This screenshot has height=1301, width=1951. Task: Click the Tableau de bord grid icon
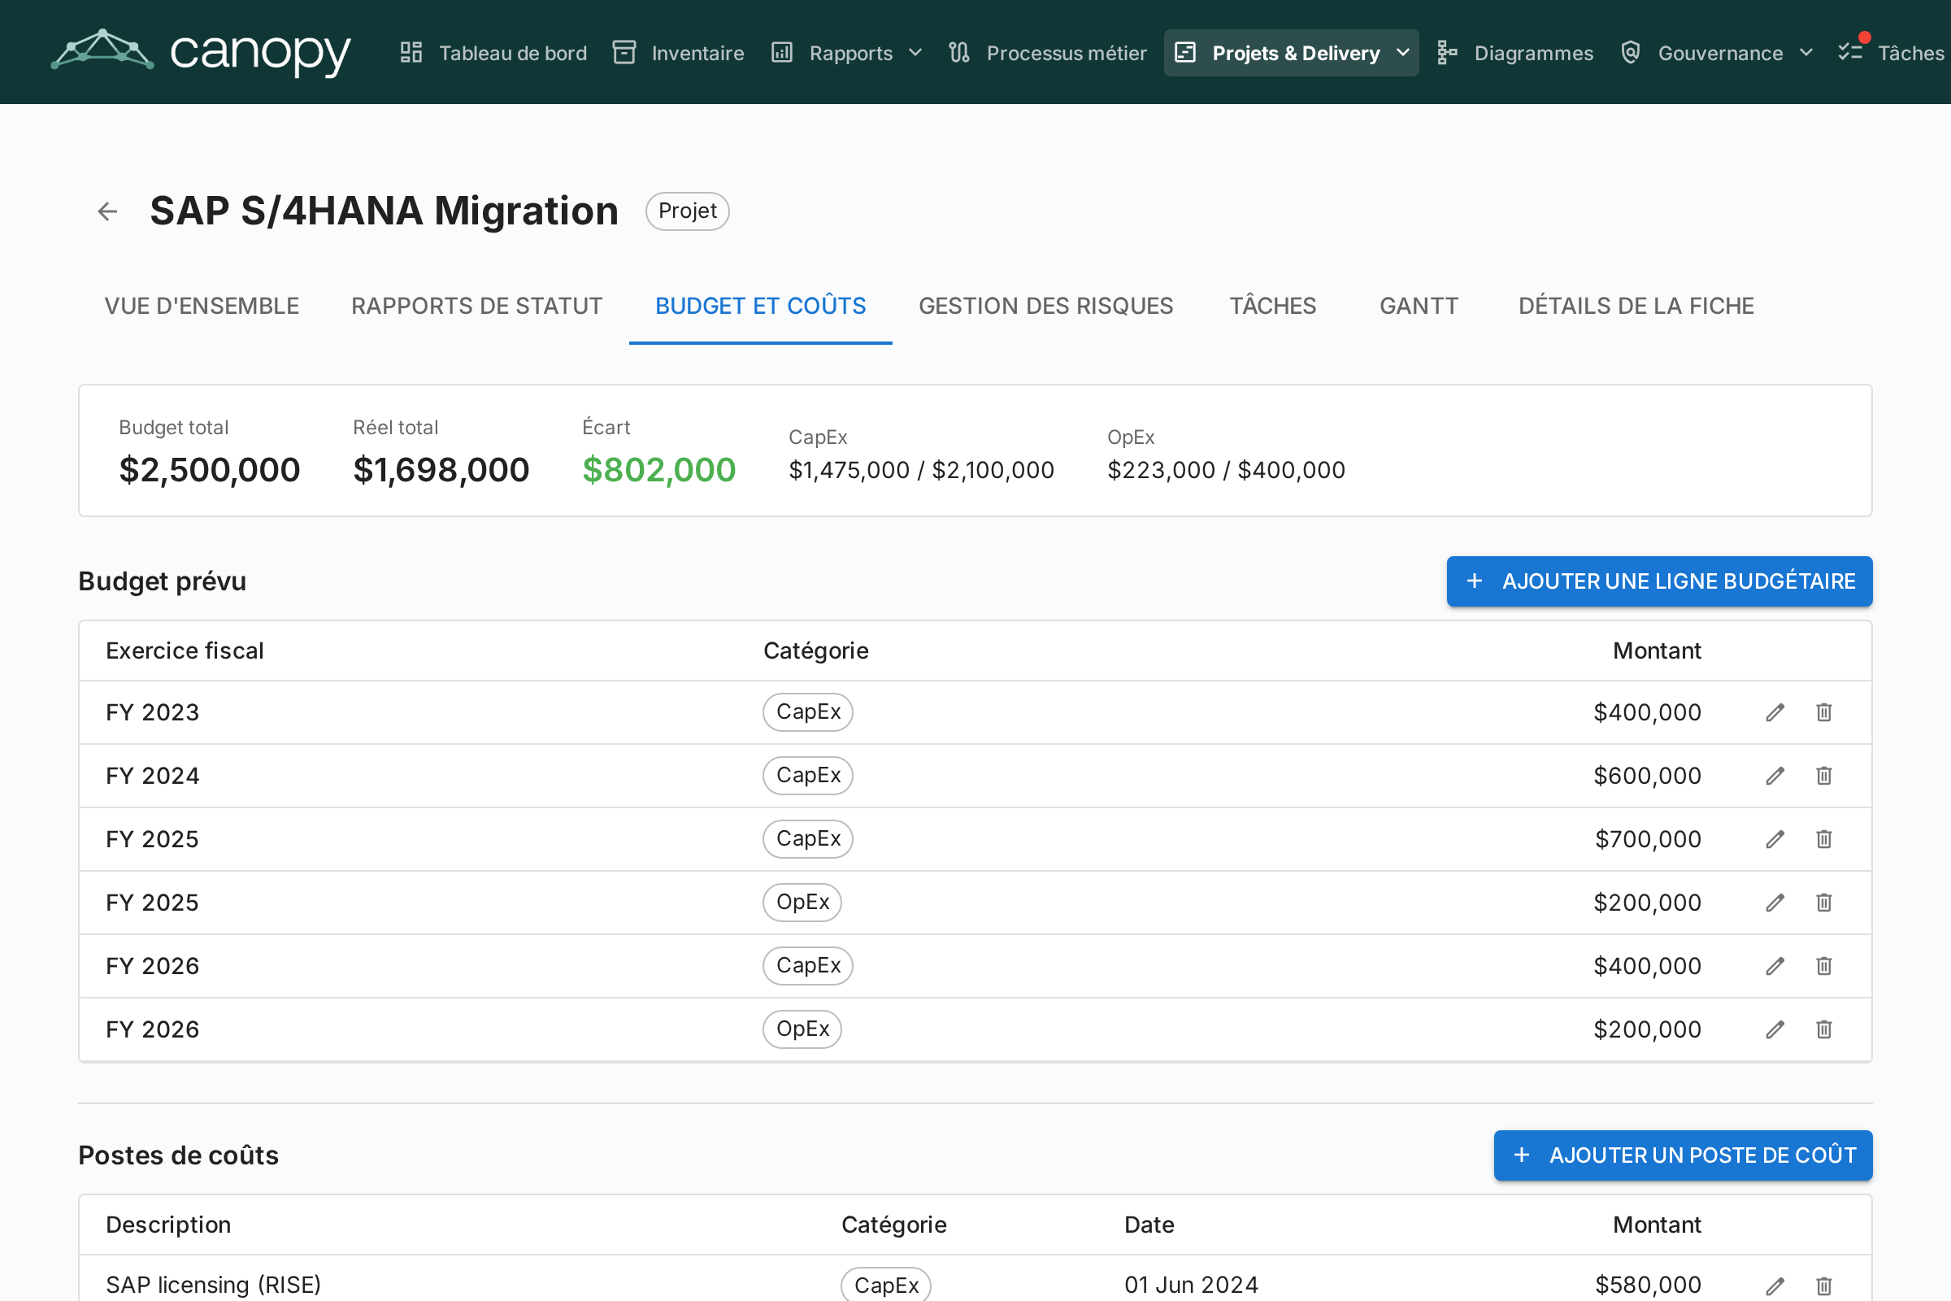pos(411,52)
